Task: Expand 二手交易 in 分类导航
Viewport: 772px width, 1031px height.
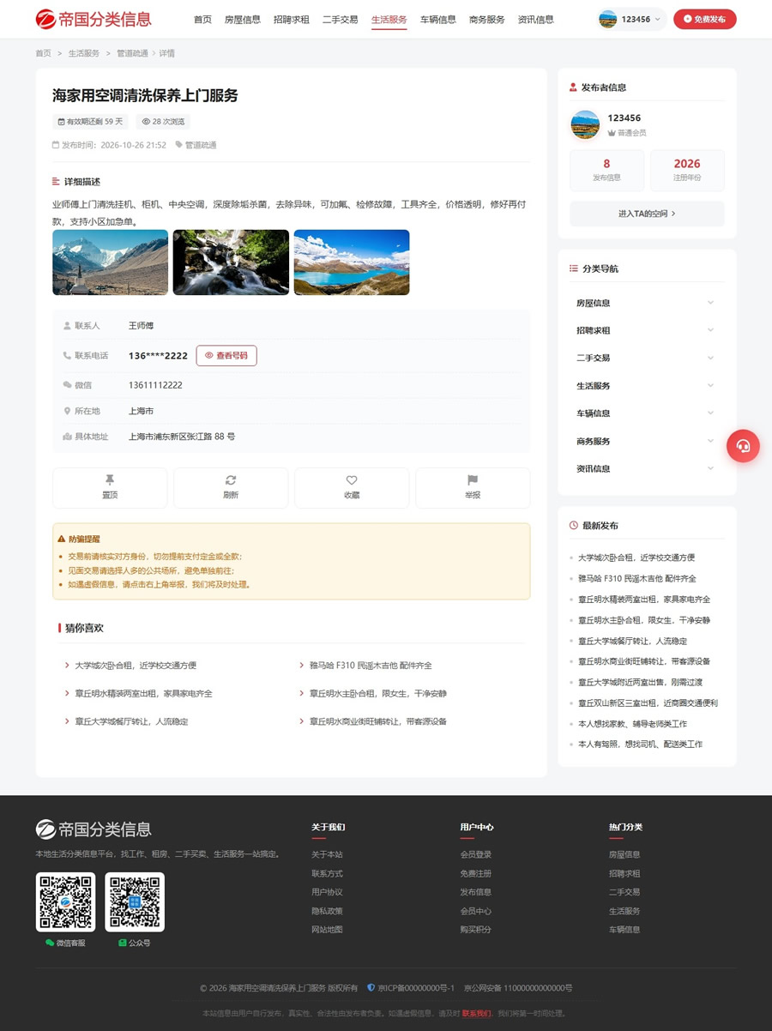Action: (x=645, y=358)
